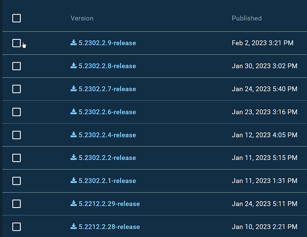Enable checkbox beside 5.2212.2.29-release

pyautogui.click(x=17, y=204)
